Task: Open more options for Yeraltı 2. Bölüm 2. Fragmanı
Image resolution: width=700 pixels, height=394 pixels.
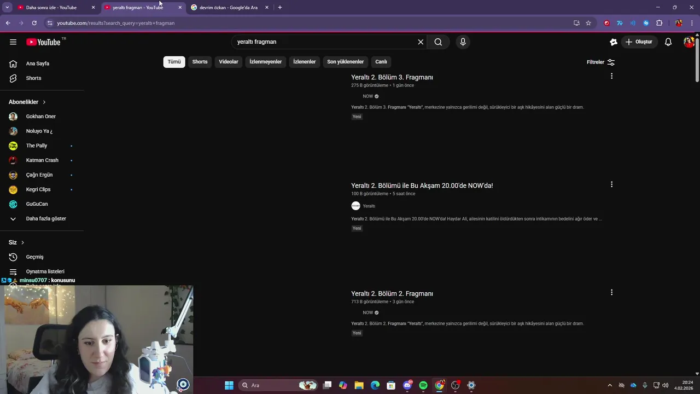Action: [x=611, y=292]
